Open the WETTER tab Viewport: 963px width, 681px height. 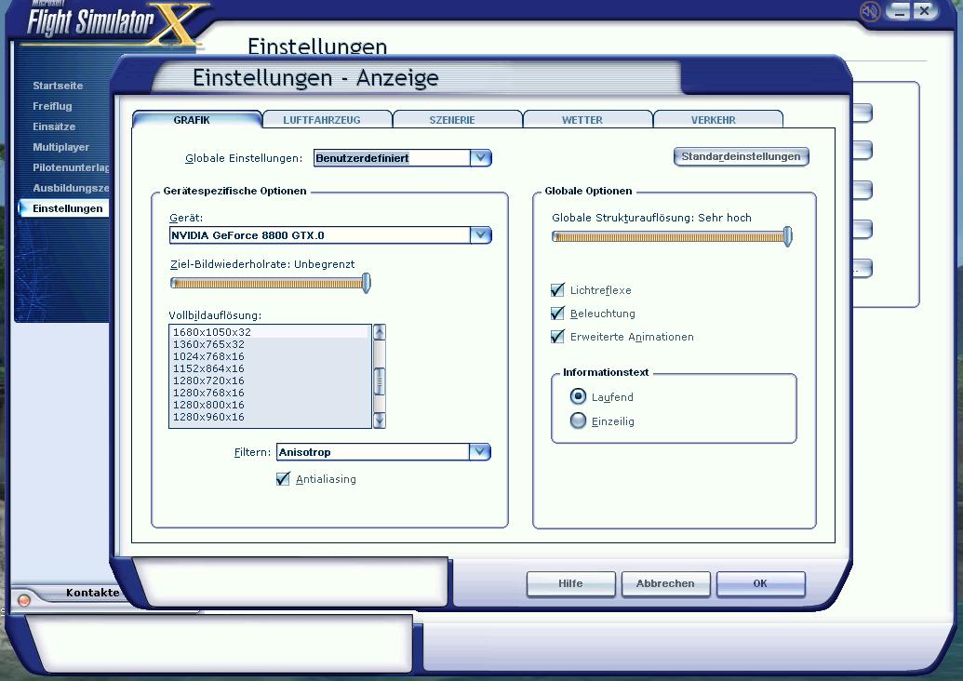point(582,120)
